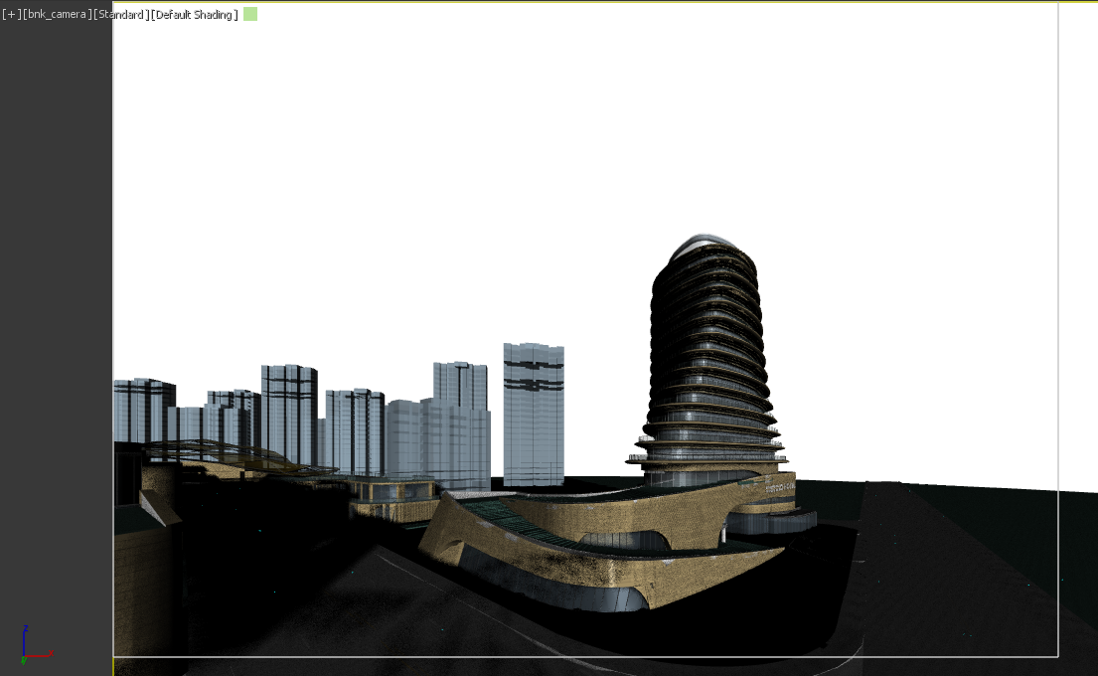Image resolution: width=1098 pixels, height=676 pixels.
Task: Select the leftmost glass skyscraper
Action: [144, 408]
